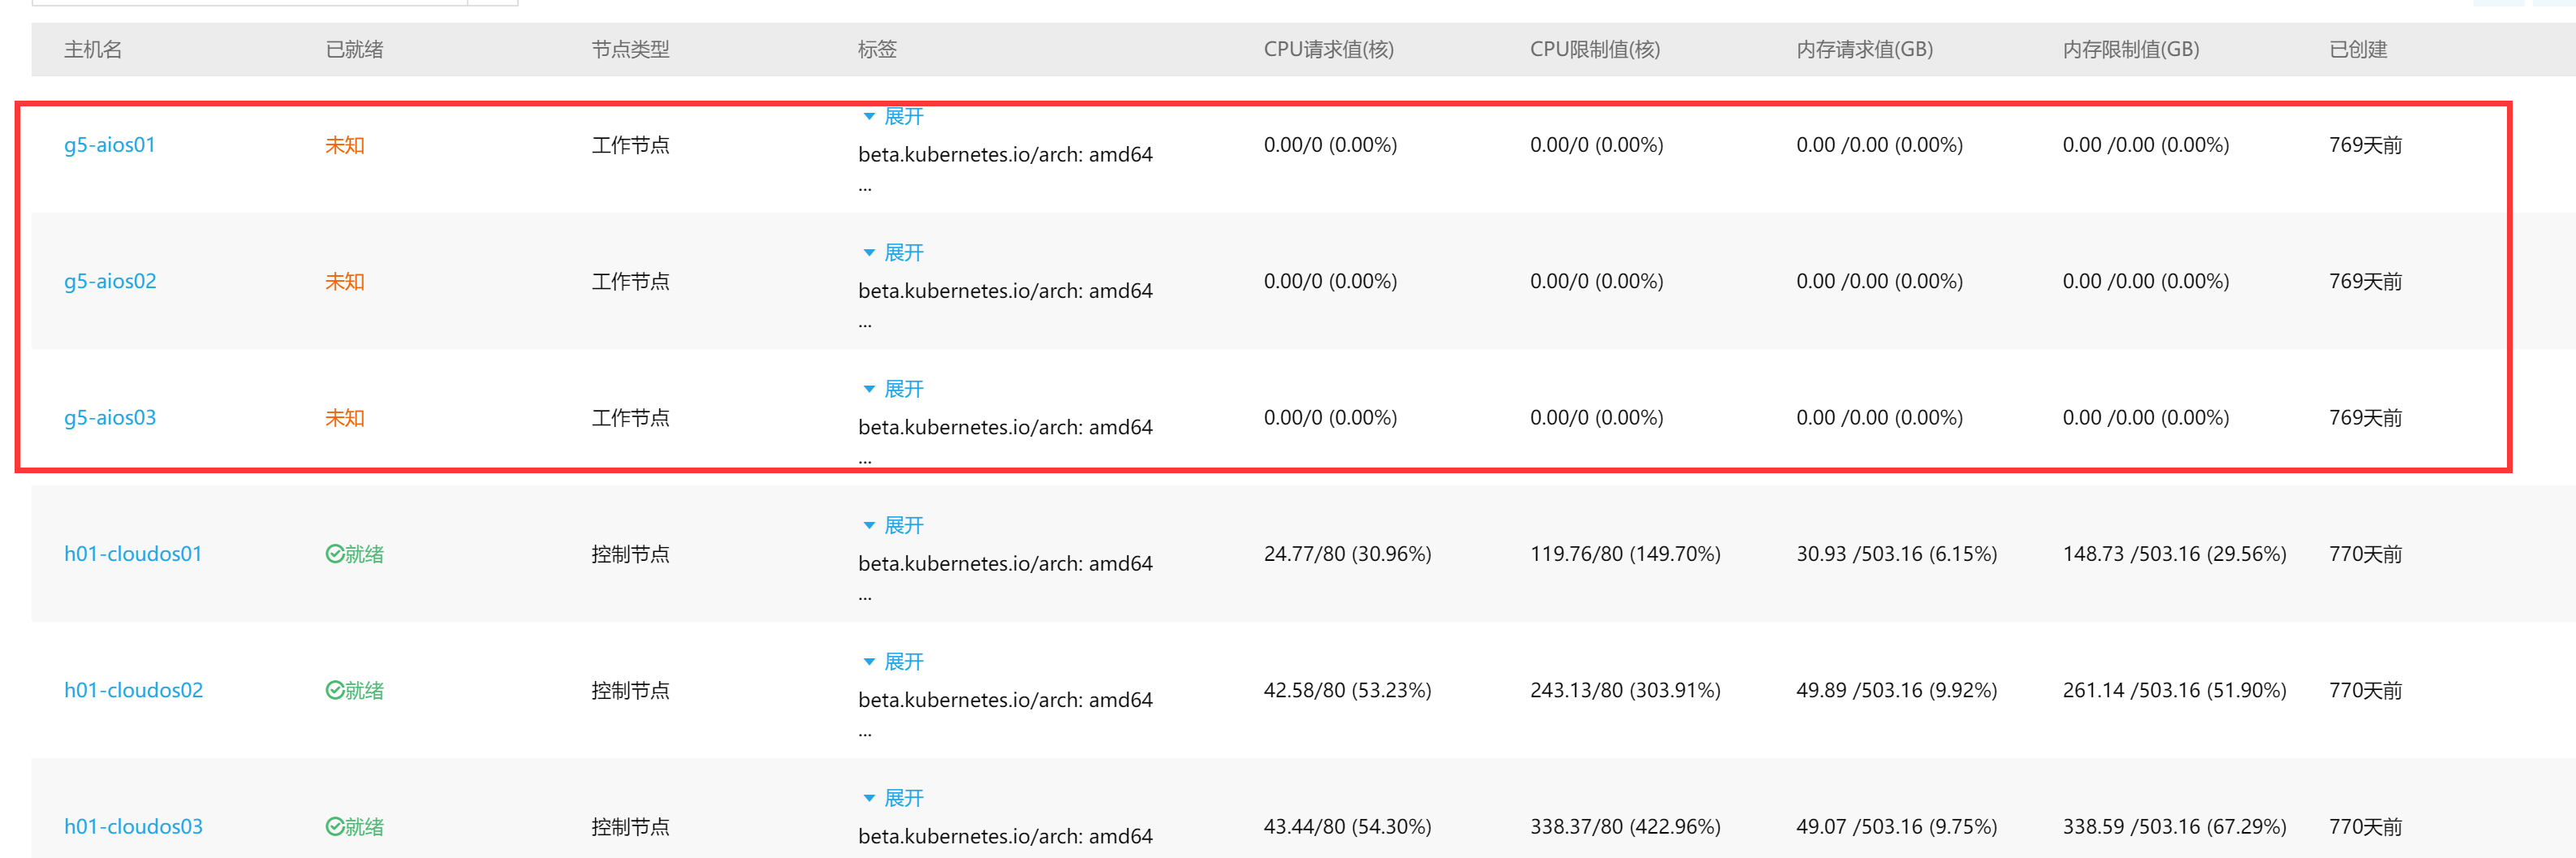Expand labels for the g5-aios03 row
This screenshot has height=858, width=2576.
click(x=894, y=389)
